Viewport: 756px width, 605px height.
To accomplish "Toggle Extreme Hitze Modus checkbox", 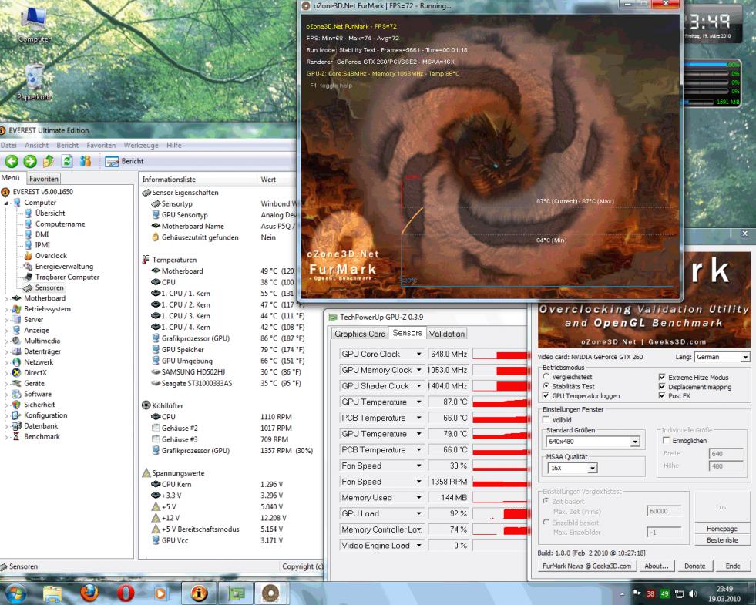I will coord(662,378).
